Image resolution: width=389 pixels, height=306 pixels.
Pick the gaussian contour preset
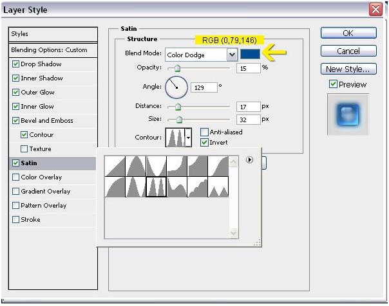pos(218,166)
